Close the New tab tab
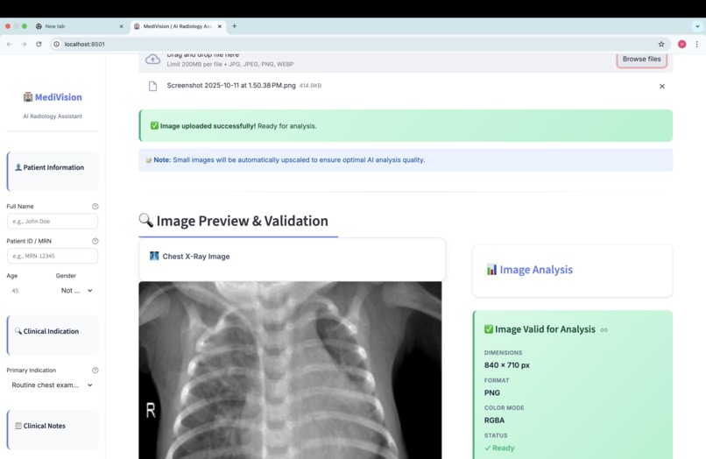Image resolution: width=706 pixels, height=459 pixels. pyautogui.click(x=121, y=26)
